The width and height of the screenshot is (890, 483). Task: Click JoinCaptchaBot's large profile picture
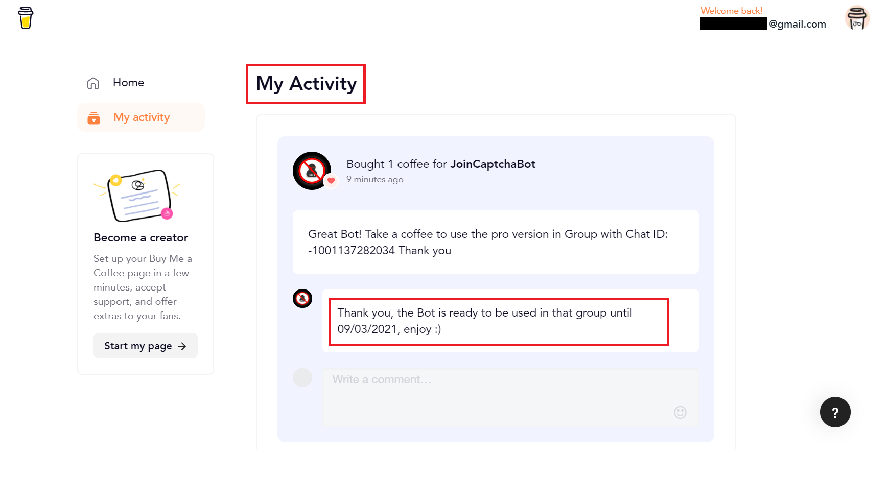click(x=311, y=171)
